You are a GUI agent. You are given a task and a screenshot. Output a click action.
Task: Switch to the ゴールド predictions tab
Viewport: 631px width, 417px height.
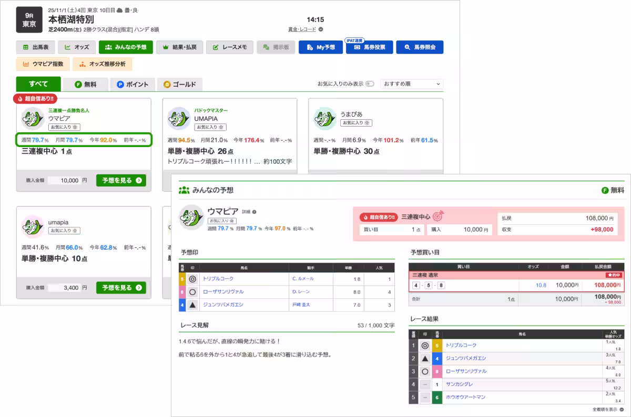180,84
